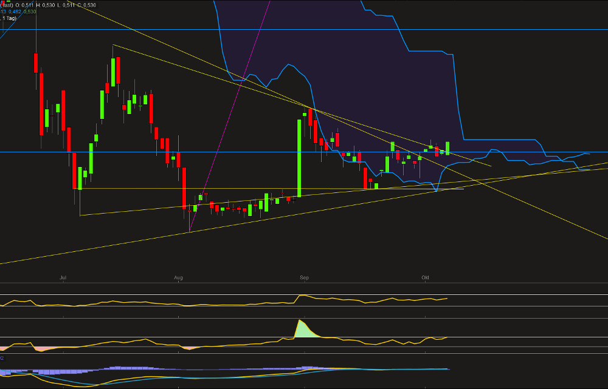
Task: Click the blue indicator value 0,492
Action: click(15, 12)
